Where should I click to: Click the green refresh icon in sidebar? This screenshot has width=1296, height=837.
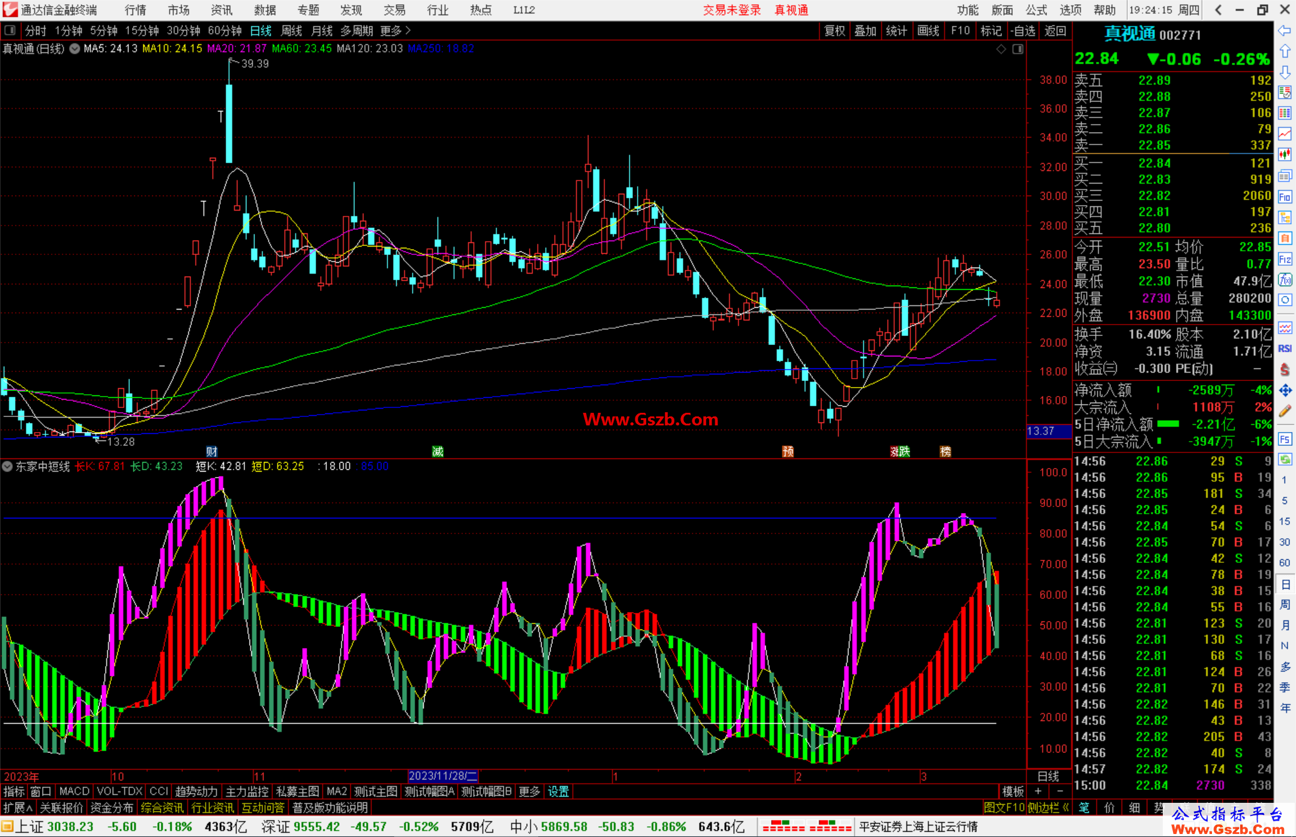pos(1285,460)
